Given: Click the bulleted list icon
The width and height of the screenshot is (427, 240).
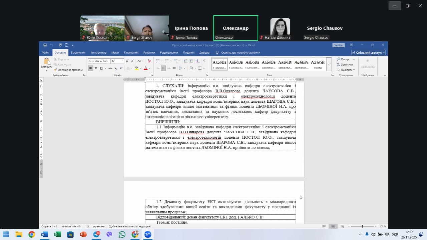Looking at the screenshot, I should [x=158, y=61].
